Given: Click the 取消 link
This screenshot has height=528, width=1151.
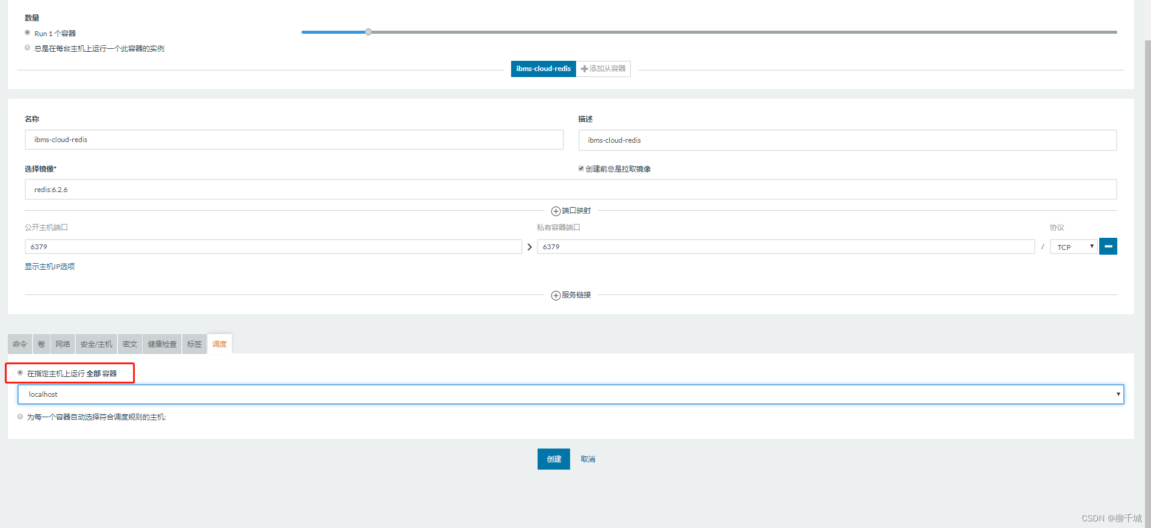Looking at the screenshot, I should point(588,459).
